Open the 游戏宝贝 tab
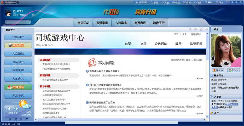 (x=159, y=23)
